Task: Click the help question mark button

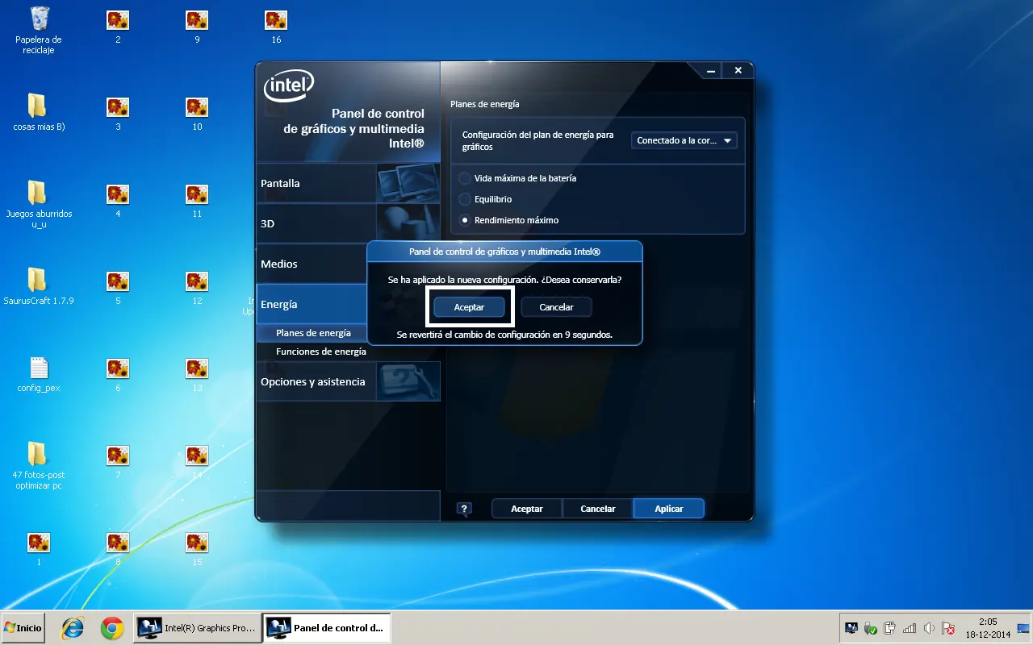Action: (x=463, y=509)
